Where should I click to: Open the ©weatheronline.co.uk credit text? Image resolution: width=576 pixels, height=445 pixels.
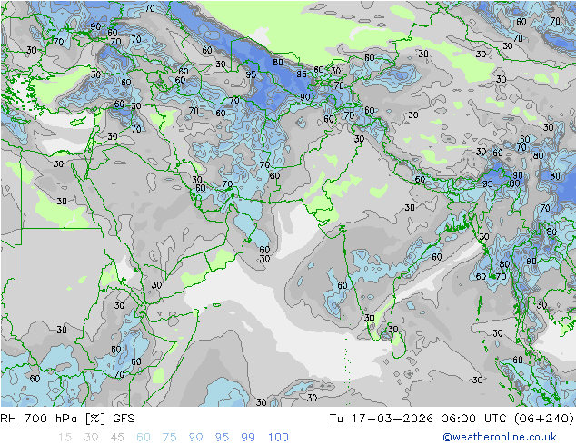point(500,437)
